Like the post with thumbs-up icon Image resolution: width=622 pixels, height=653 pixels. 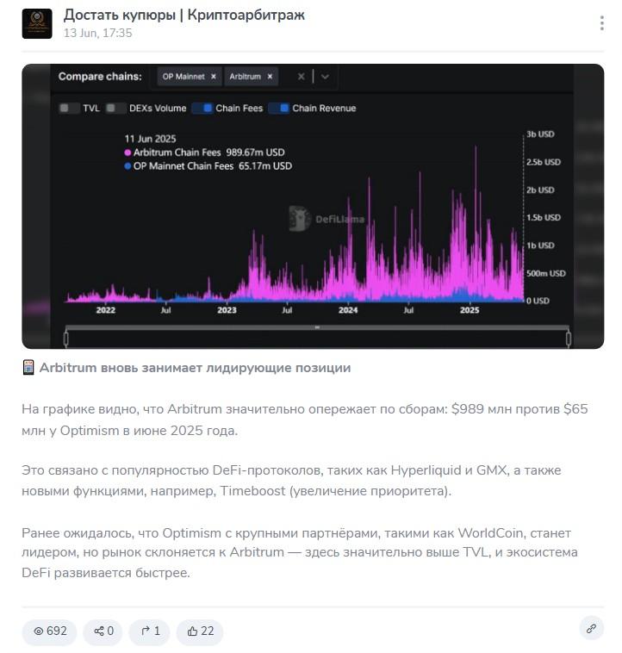200,631
